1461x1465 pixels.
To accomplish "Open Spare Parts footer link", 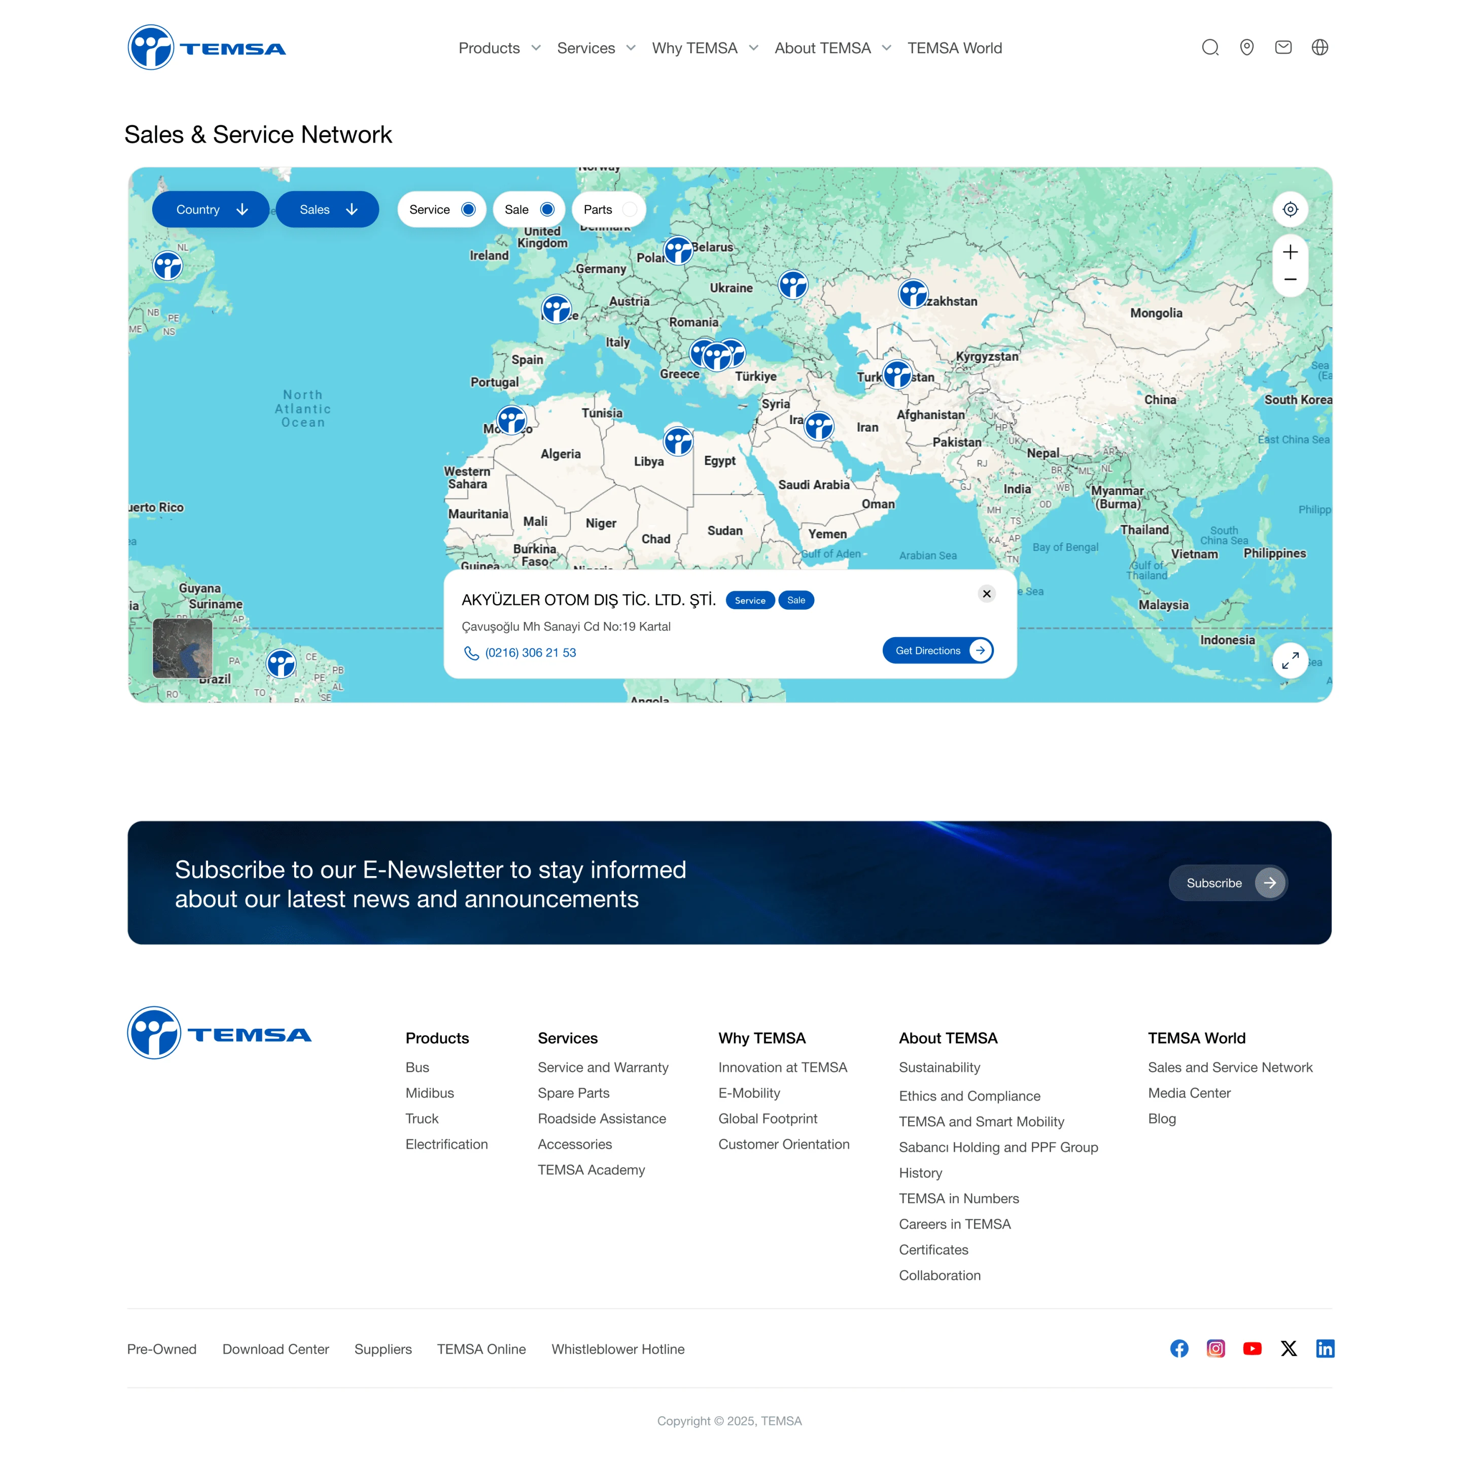I will (573, 1094).
